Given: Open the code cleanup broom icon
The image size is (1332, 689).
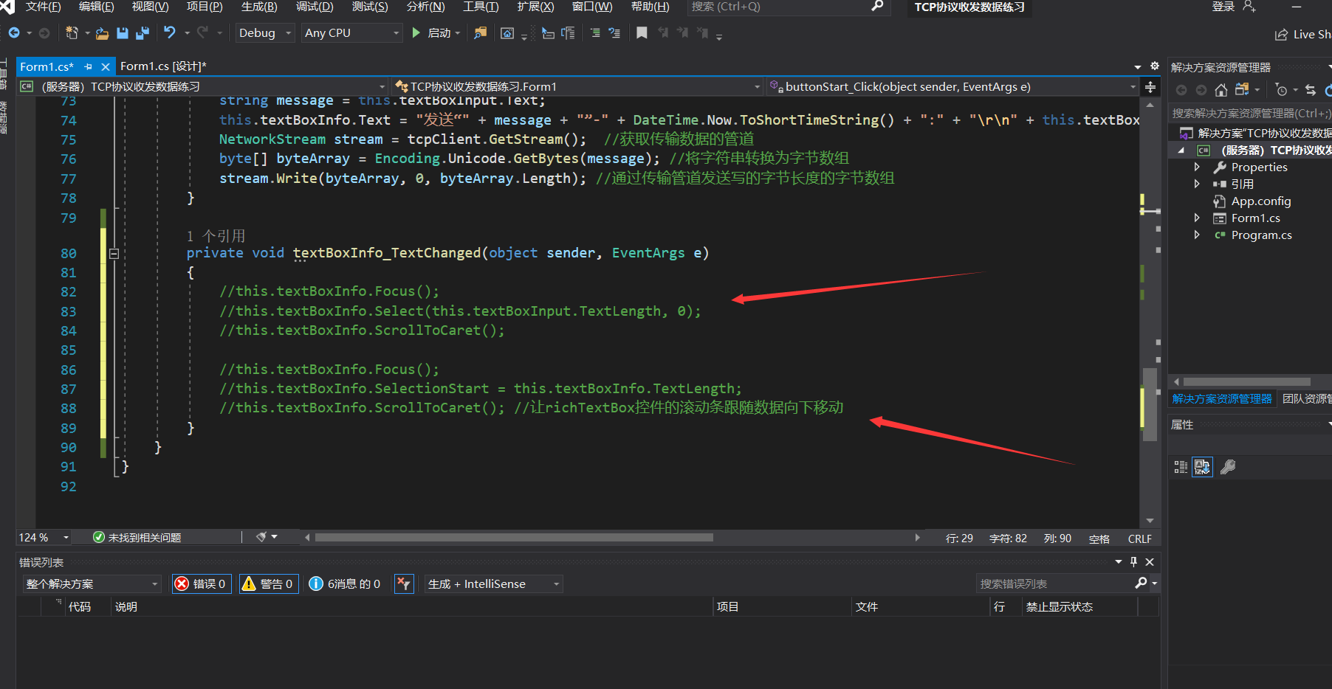Looking at the screenshot, I should click(261, 537).
